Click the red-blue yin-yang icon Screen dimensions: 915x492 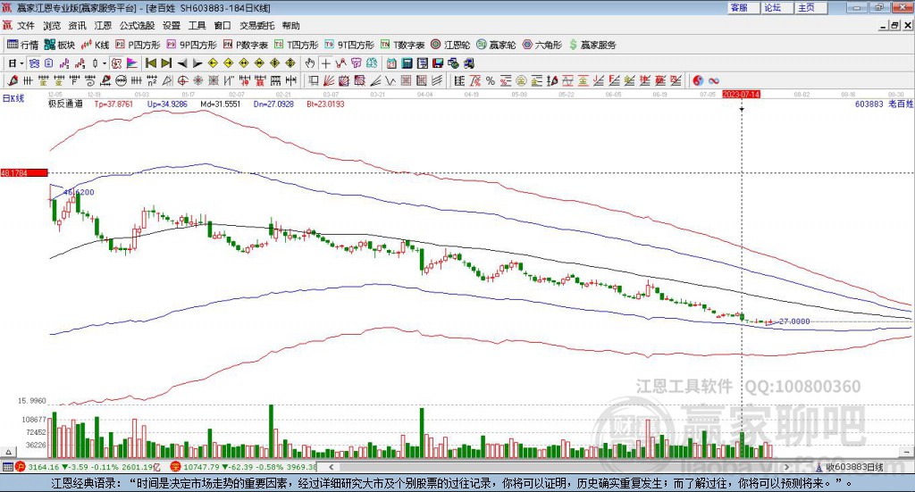click(699, 80)
